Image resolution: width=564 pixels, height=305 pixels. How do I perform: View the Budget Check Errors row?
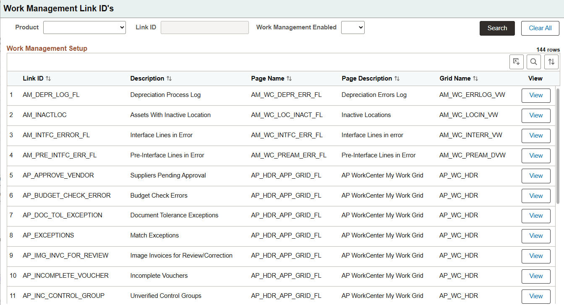tap(536, 196)
